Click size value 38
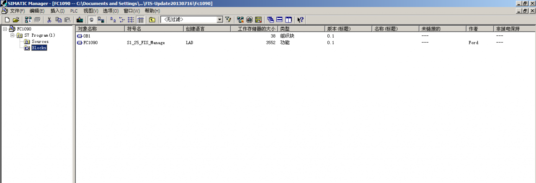The width and height of the screenshot is (536, 183). tap(273, 36)
